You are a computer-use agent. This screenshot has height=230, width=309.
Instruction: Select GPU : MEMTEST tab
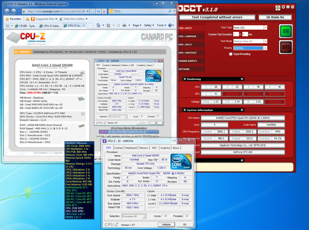point(191,53)
